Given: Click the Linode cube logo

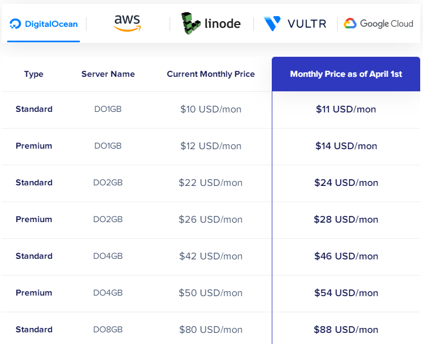Looking at the screenshot, I should tap(191, 23).
